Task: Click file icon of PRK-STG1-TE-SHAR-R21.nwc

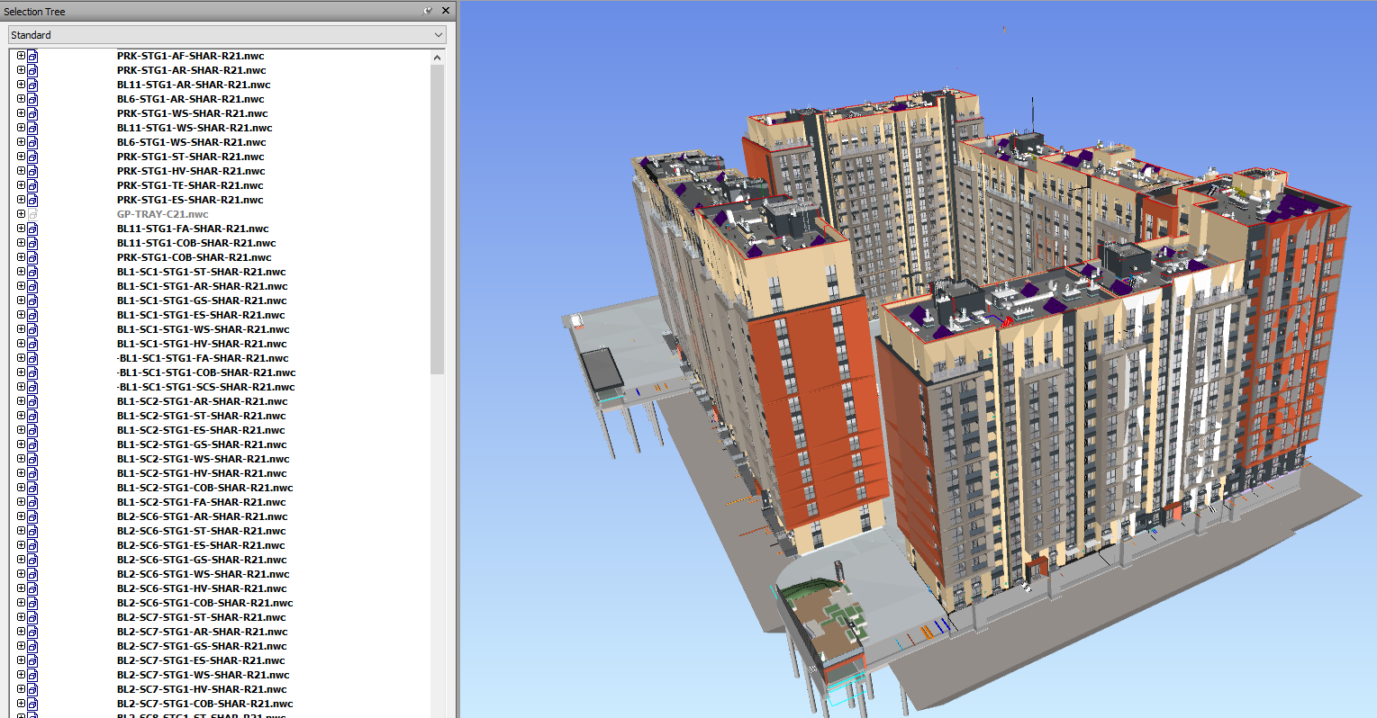Action: pos(32,185)
